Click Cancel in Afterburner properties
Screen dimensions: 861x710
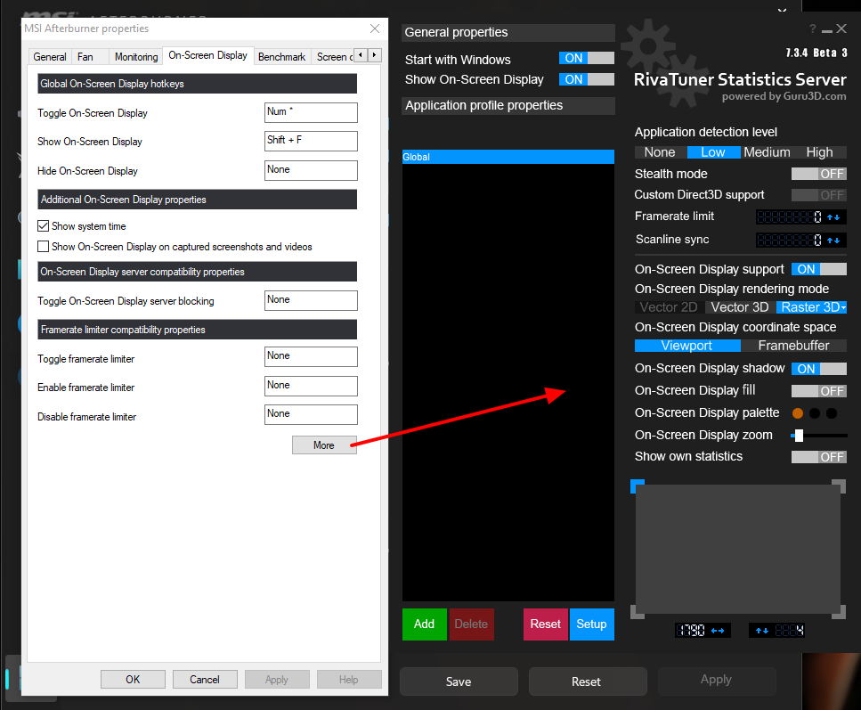click(x=205, y=679)
